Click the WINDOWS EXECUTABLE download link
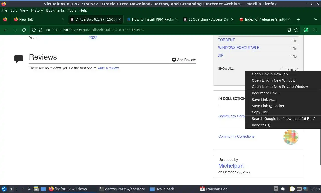Screen dimensions: 321x193 [239, 48]
